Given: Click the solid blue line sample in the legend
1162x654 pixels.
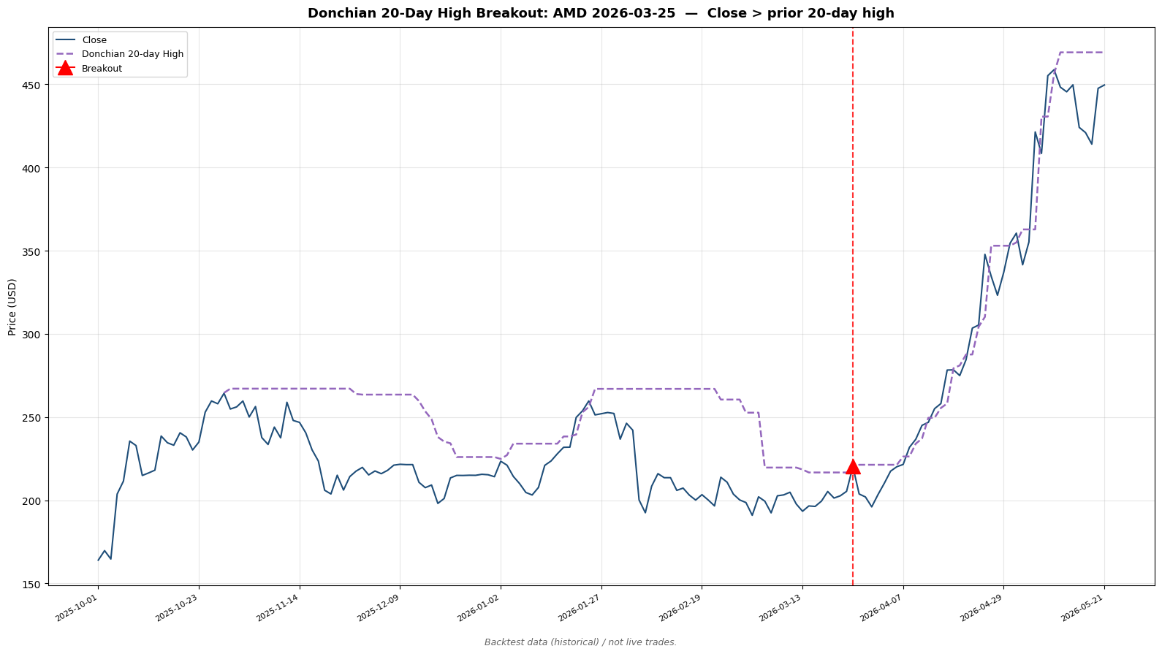Looking at the screenshot, I should (x=65, y=40).
